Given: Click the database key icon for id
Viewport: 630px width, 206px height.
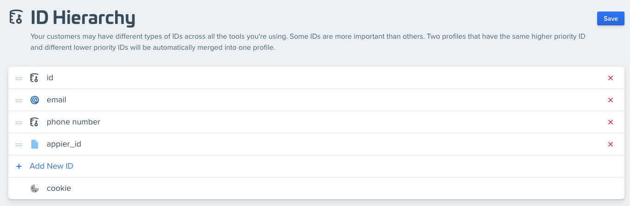Looking at the screenshot, I should pos(34,78).
